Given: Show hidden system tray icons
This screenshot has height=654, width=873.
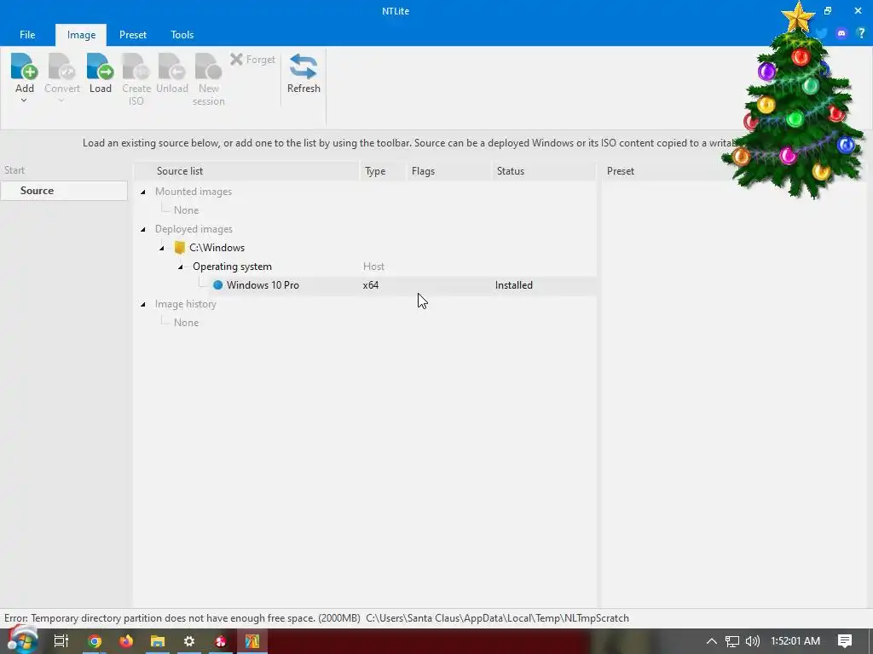Looking at the screenshot, I should [712, 641].
